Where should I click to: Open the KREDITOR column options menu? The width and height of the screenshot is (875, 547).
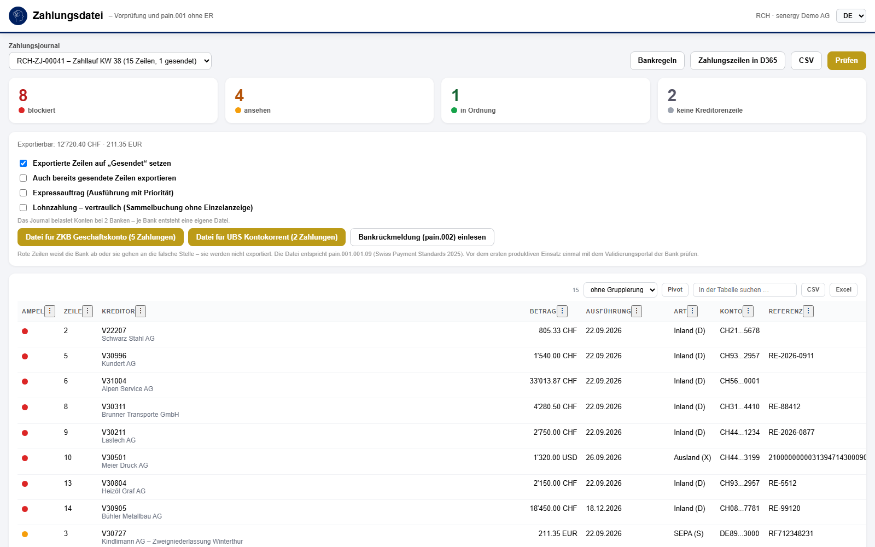[141, 311]
